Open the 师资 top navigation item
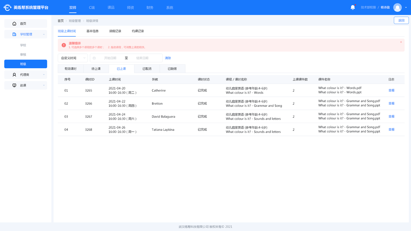The height and width of the screenshot is (231, 411). click(131, 8)
